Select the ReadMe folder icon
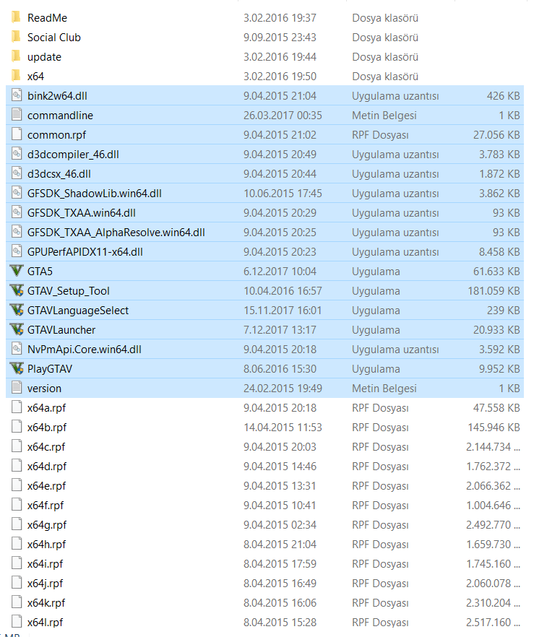The height and width of the screenshot is (637, 534). [x=16, y=17]
